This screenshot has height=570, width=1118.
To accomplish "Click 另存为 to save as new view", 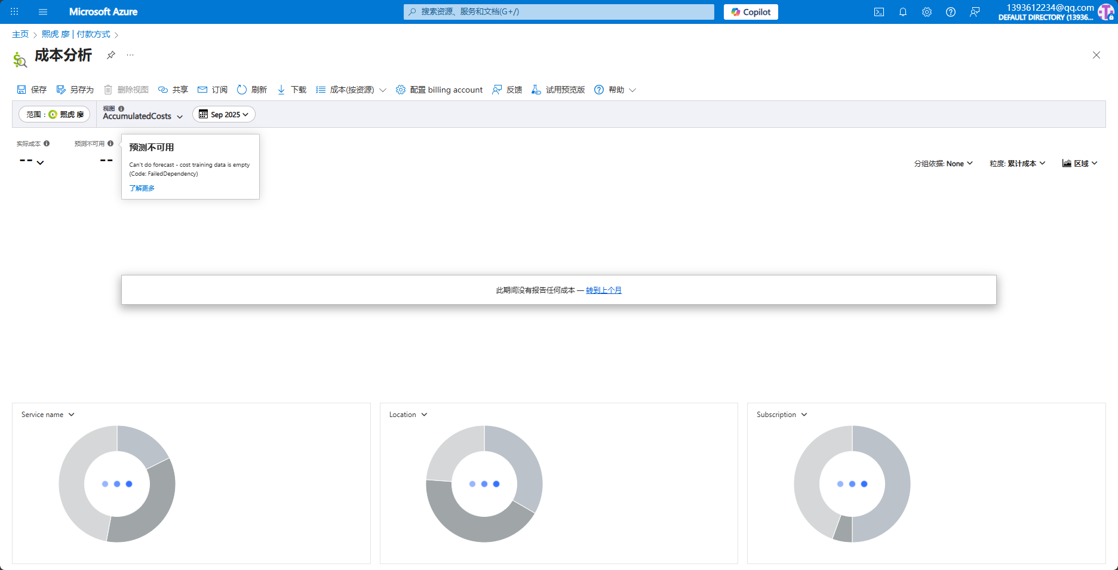I will [75, 90].
